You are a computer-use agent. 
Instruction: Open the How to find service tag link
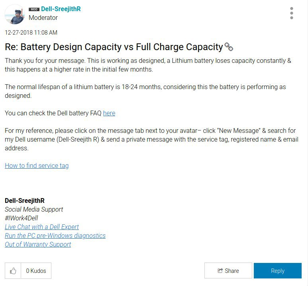click(x=37, y=165)
